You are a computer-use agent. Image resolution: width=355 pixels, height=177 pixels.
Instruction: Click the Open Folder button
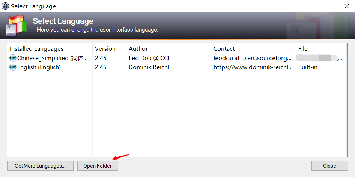click(98, 166)
